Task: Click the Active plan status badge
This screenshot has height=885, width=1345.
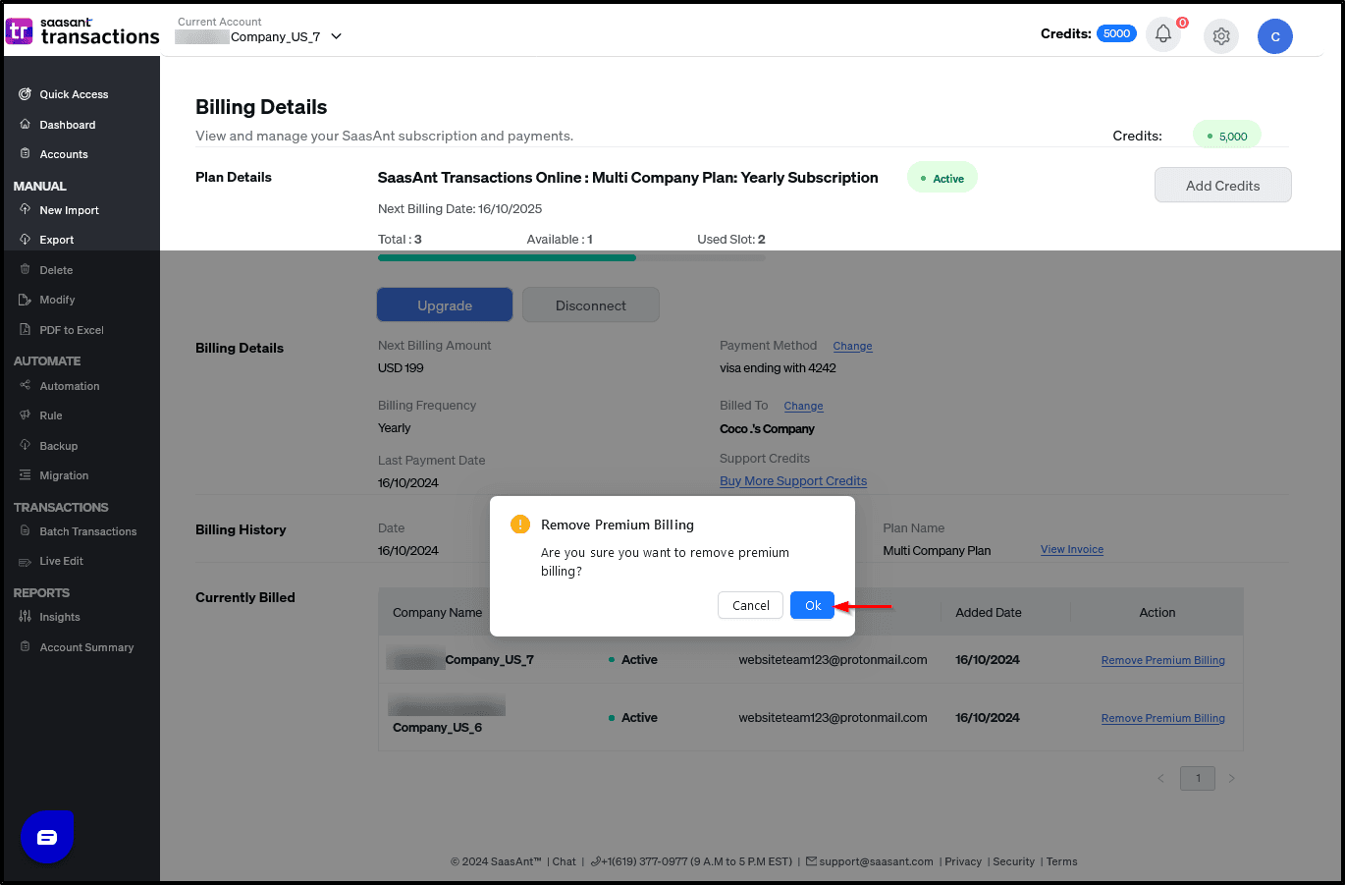Action: tap(942, 178)
